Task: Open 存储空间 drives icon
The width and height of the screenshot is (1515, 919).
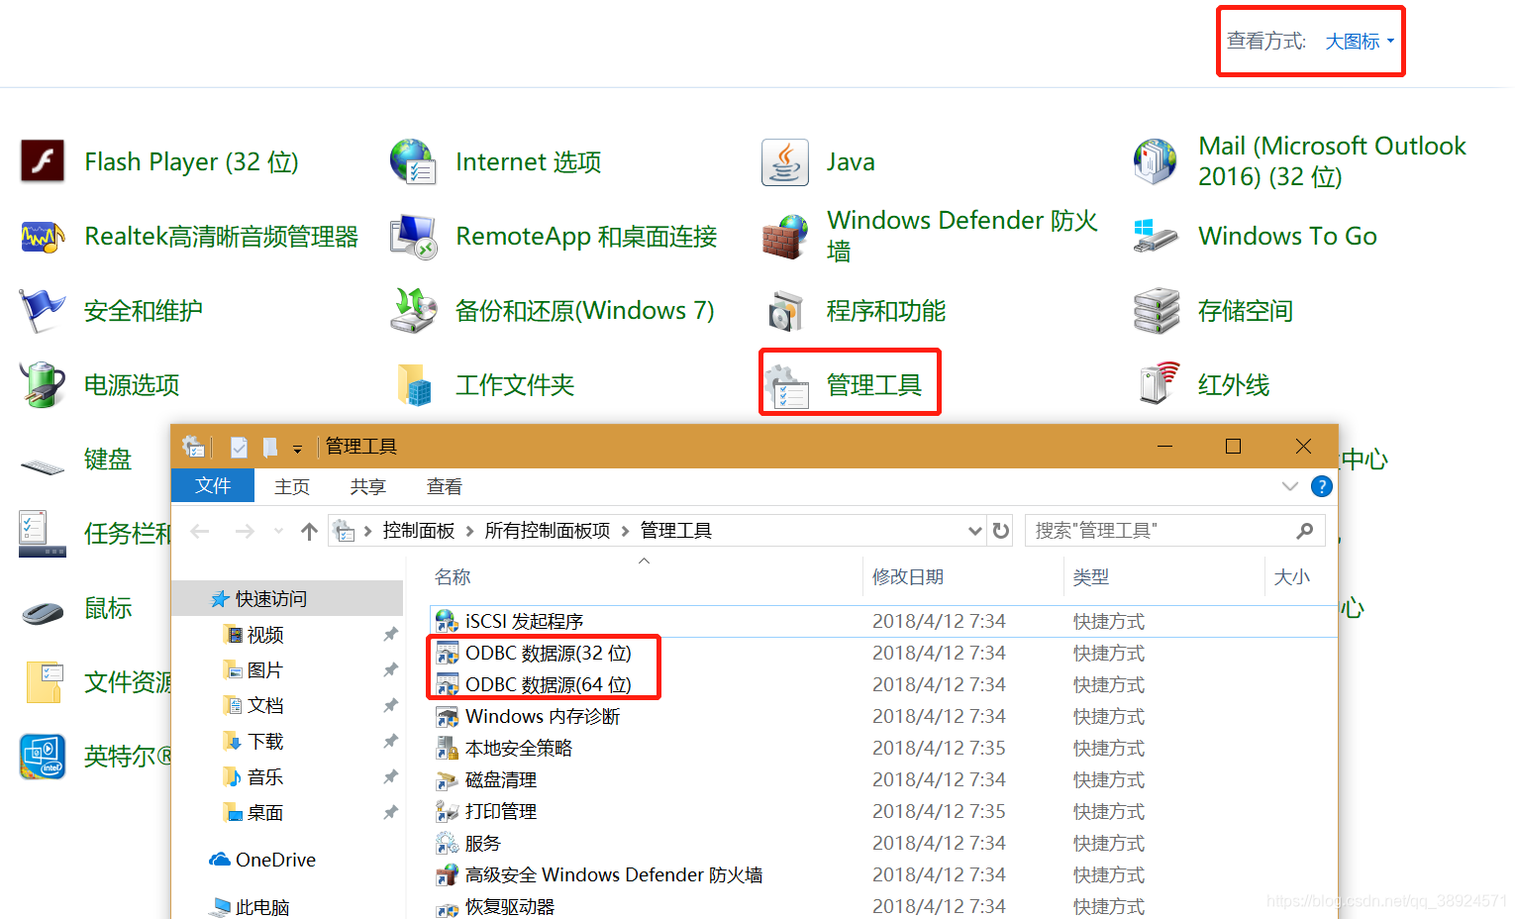Action: point(1156,311)
